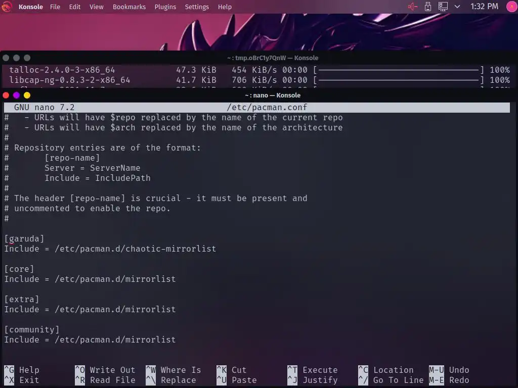This screenshot has height=388, width=518.
Task: Click the pink user avatar icon
Action: click(x=511, y=7)
